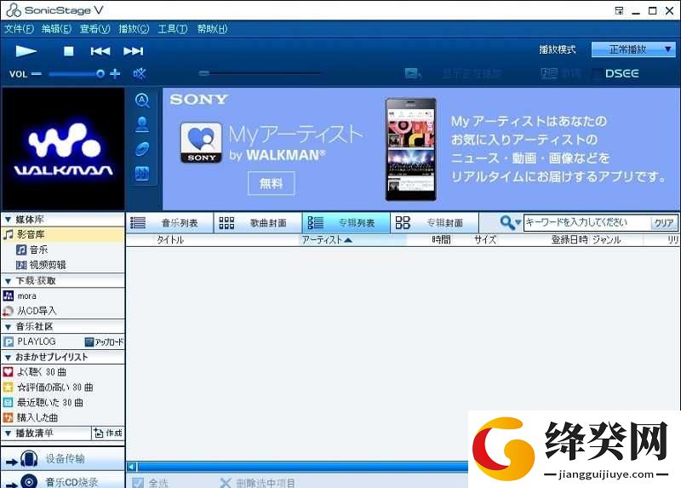This screenshot has width=681, height=488.
Task: Click 作成 to create playlist
Action: coord(108,433)
